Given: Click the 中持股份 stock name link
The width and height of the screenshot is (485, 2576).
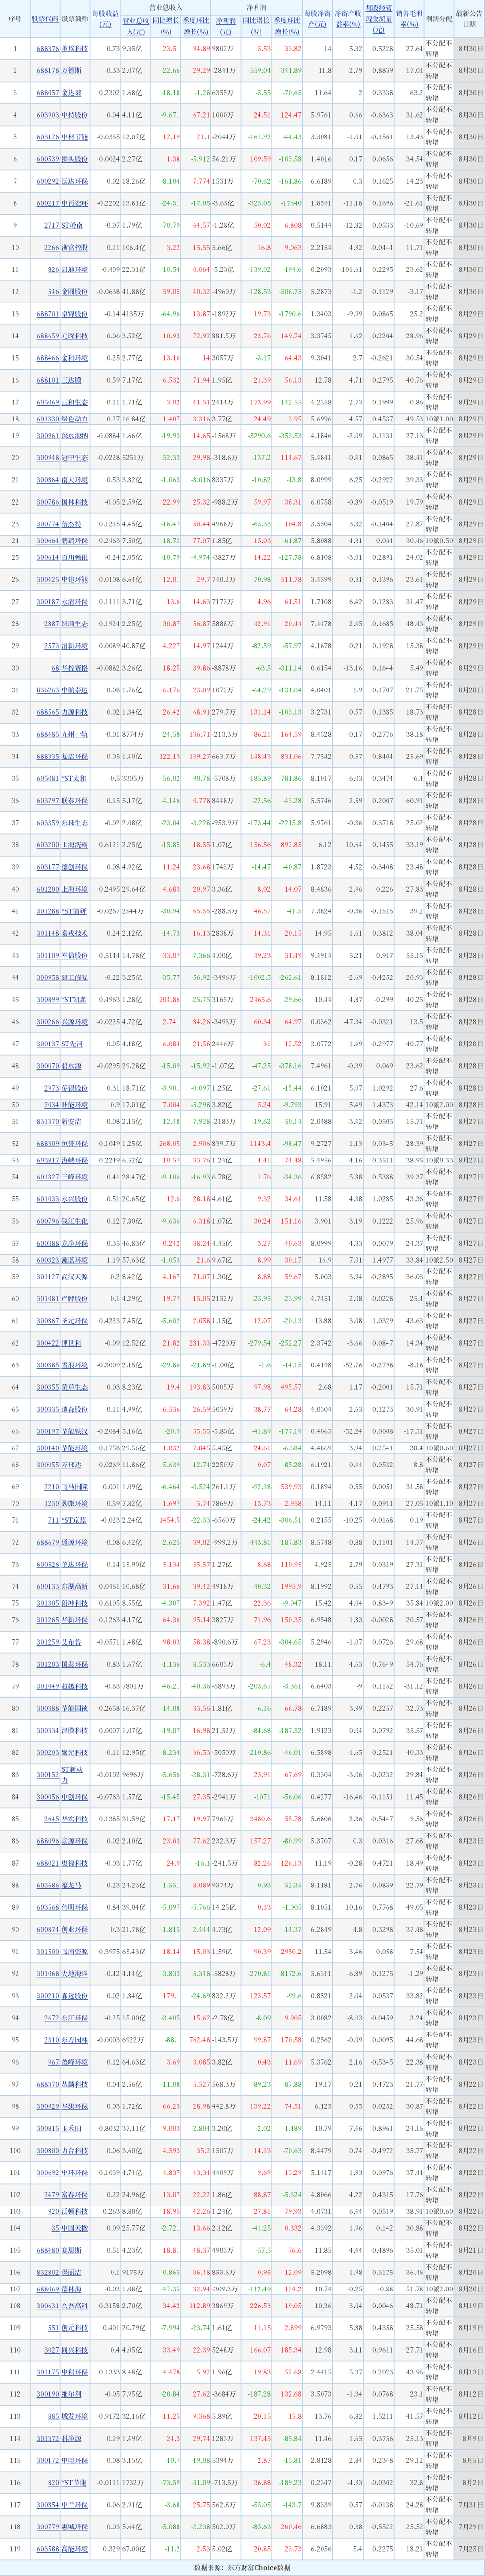Looking at the screenshot, I should pyautogui.click(x=76, y=115).
